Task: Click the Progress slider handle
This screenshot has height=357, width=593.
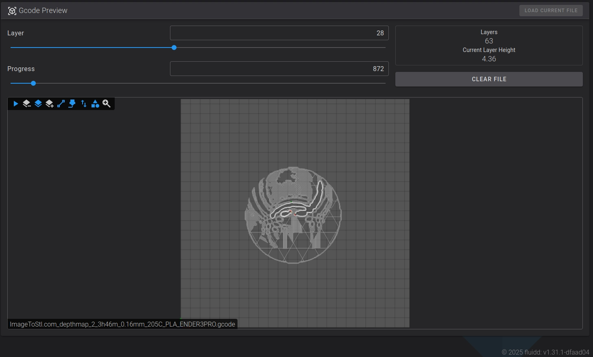Action: point(33,83)
